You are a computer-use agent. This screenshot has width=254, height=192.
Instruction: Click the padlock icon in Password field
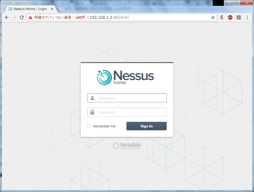92,112
